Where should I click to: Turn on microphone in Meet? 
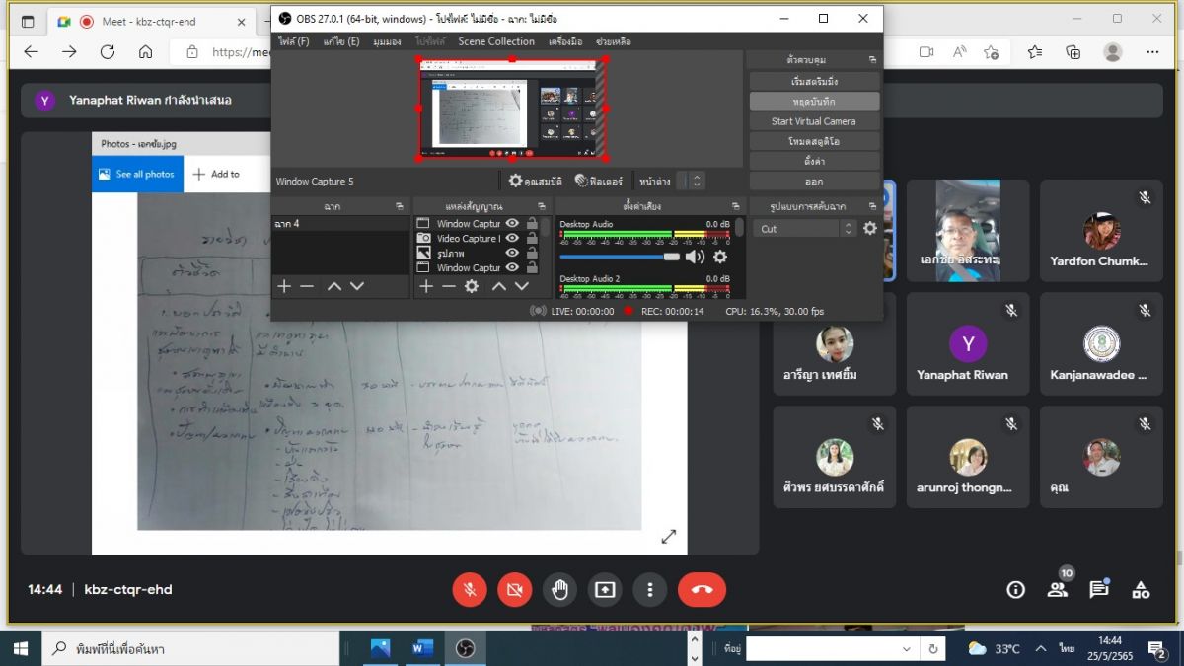click(x=470, y=590)
